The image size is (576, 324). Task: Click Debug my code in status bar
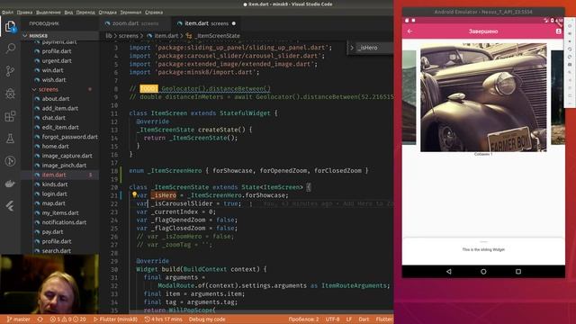207,319
